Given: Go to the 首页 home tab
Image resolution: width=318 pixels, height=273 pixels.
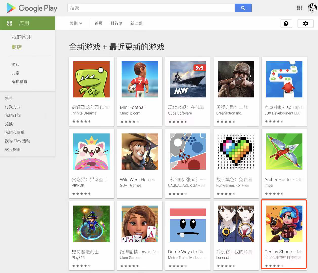Looking at the screenshot, I should [99, 23].
